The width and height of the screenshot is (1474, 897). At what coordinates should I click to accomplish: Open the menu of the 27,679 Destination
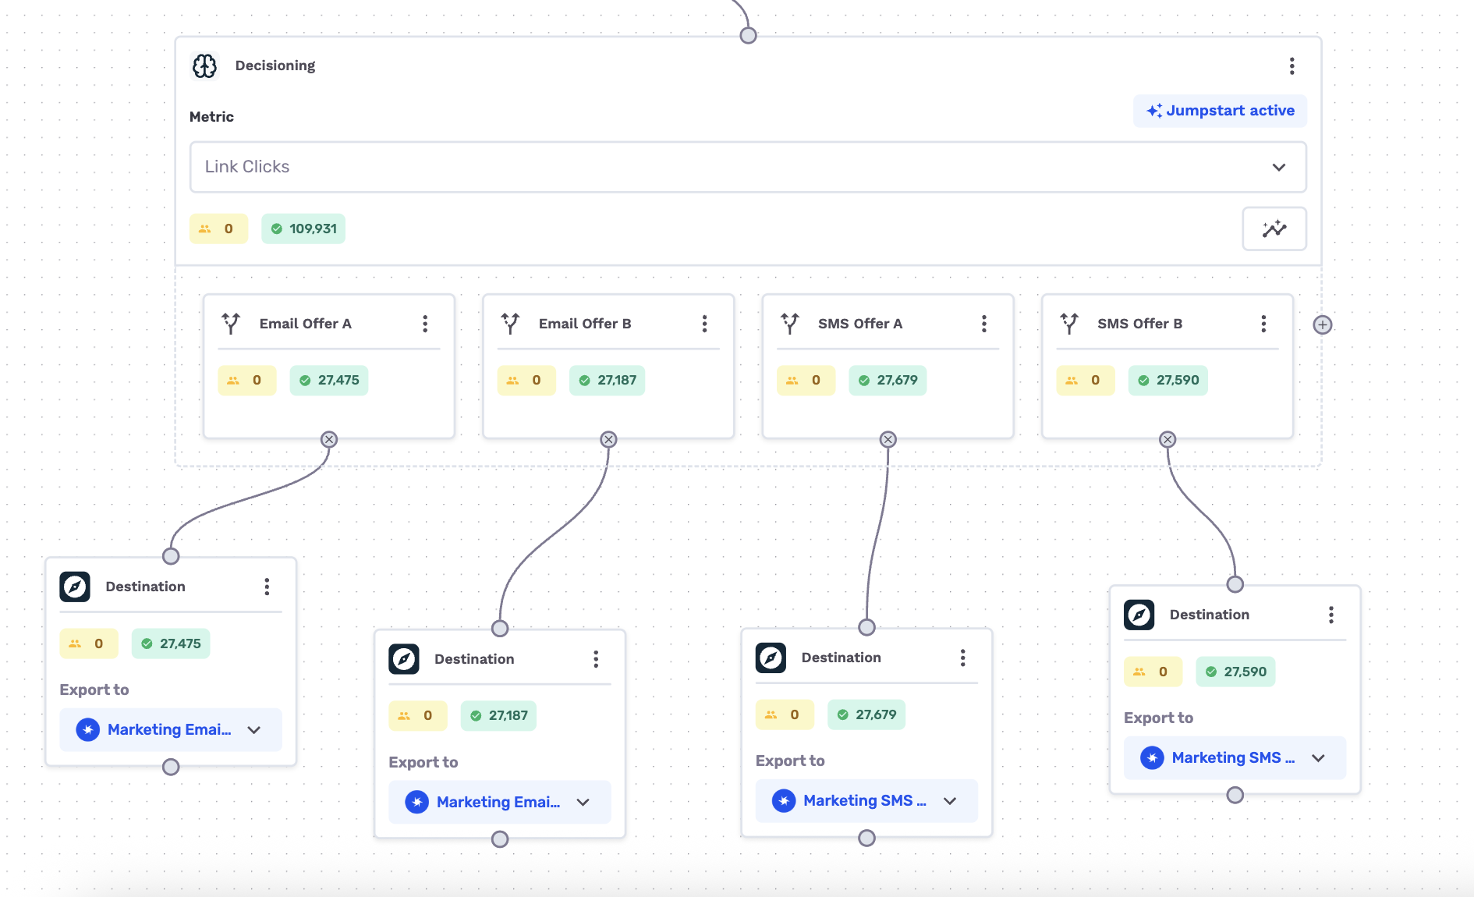click(963, 658)
